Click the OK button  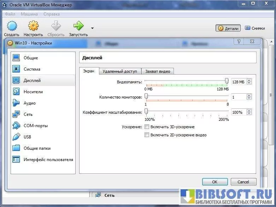[x=215, y=182]
